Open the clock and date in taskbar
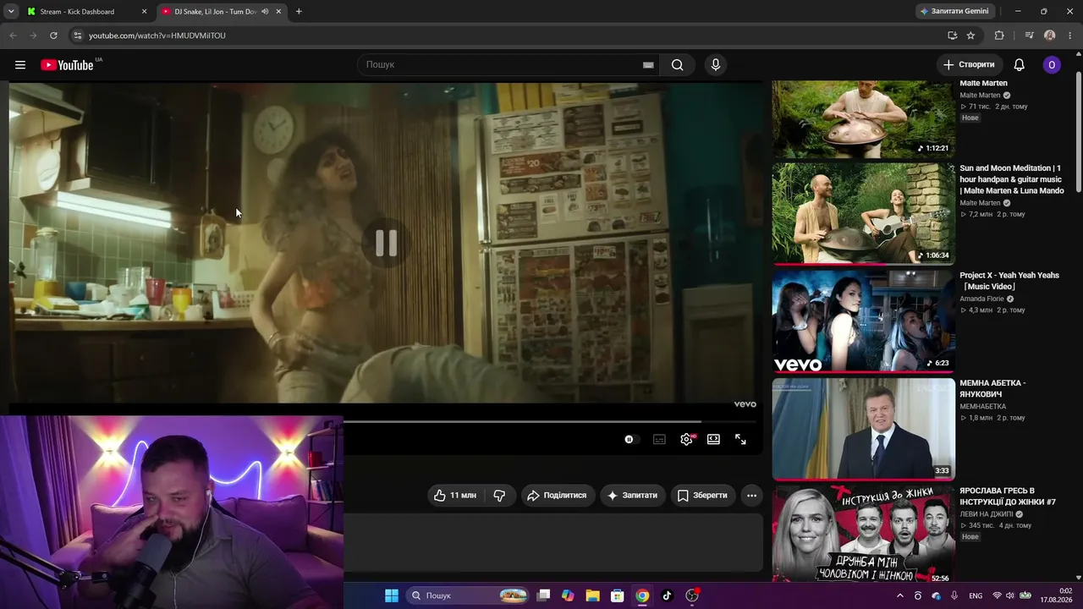The width and height of the screenshot is (1083, 609). [x=1056, y=595]
